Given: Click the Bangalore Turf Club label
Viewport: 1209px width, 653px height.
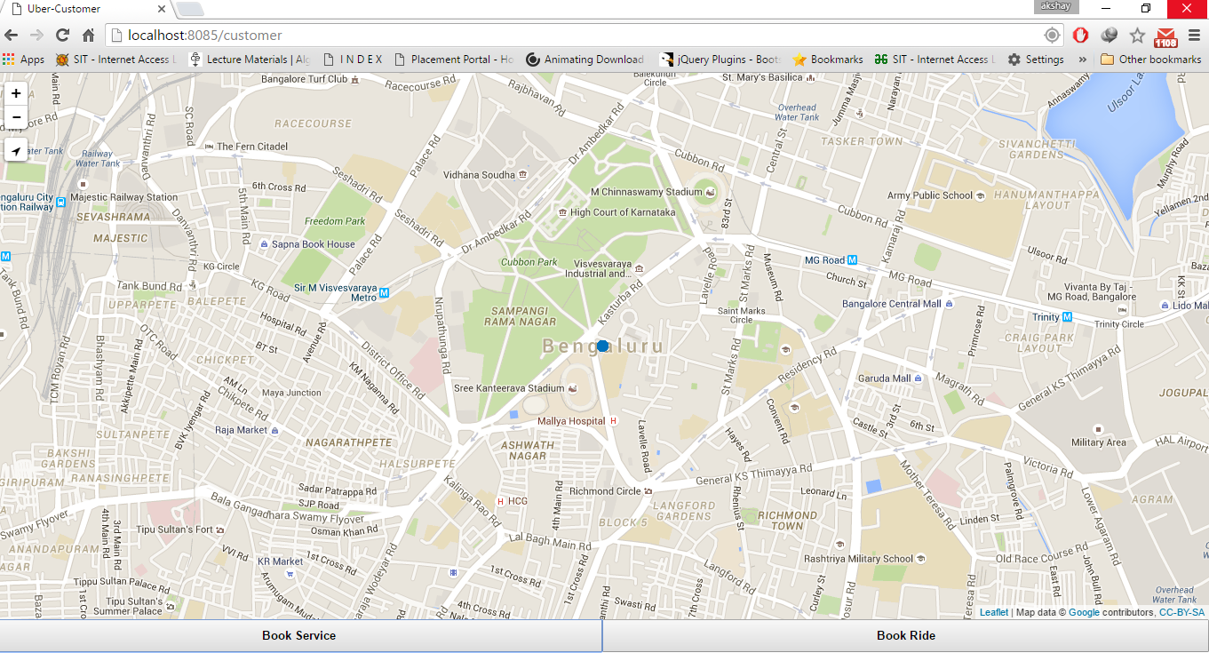Looking at the screenshot, I should point(304,79).
